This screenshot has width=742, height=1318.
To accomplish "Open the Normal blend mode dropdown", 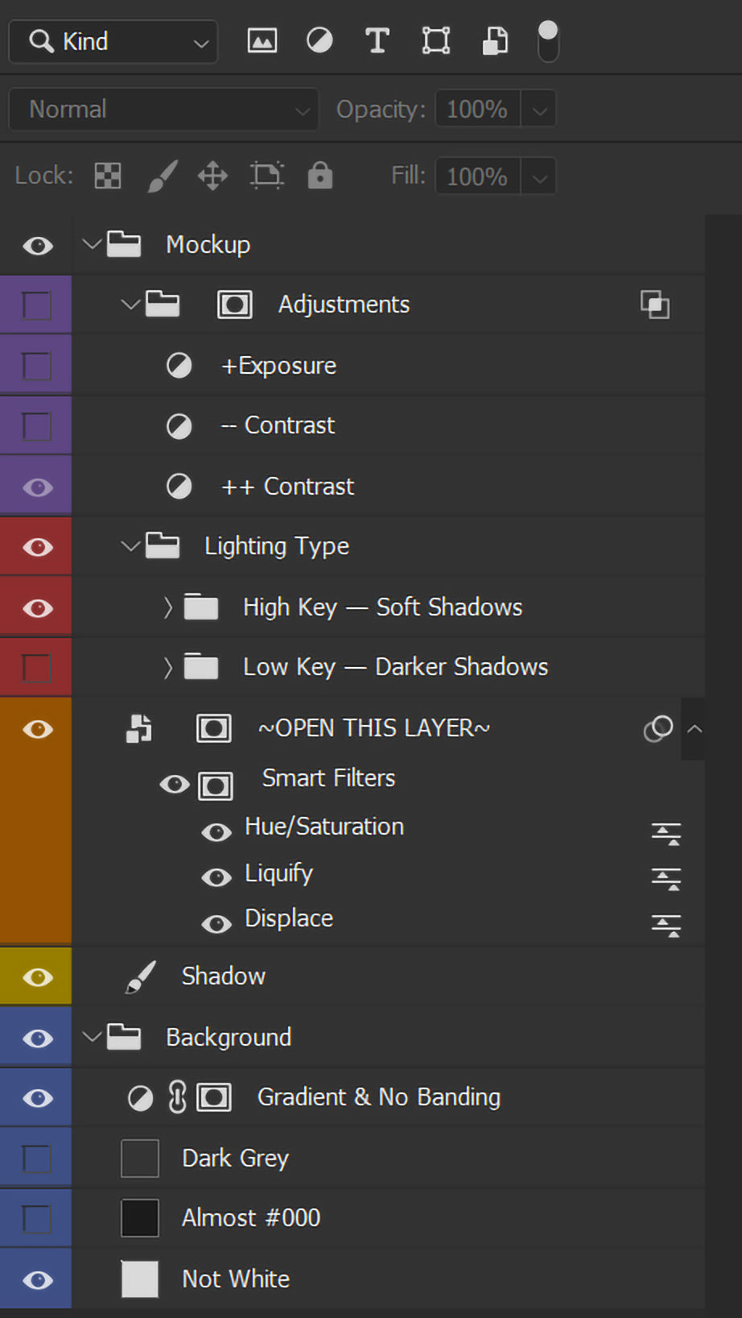I will (x=164, y=109).
